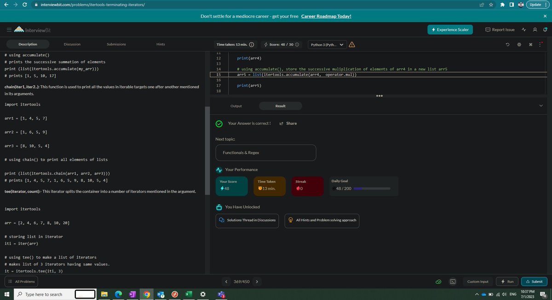Switch to the Description tab
552x300 pixels.
click(x=28, y=44)
